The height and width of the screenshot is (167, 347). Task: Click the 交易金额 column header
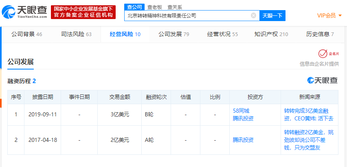(x=119, y=97)
